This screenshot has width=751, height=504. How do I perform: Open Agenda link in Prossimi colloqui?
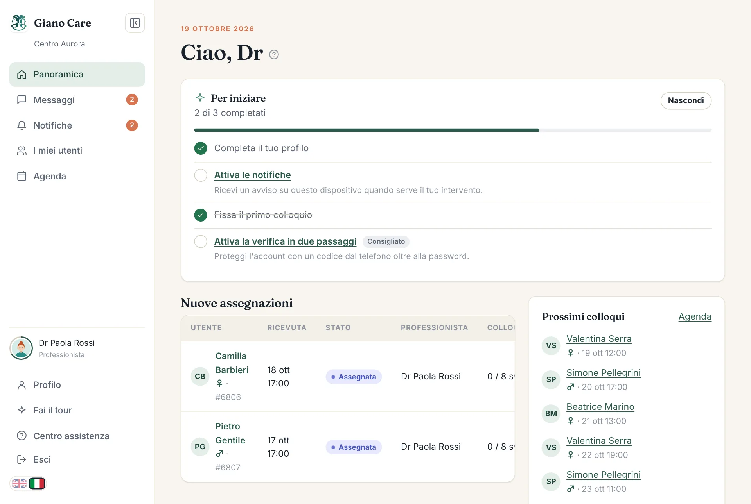695,316
